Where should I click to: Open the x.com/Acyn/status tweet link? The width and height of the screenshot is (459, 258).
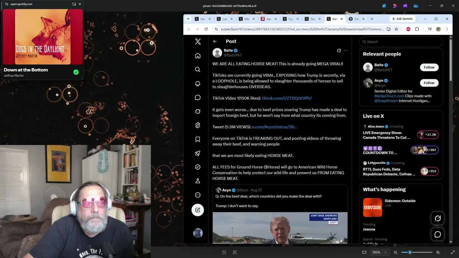coord(274,127)
